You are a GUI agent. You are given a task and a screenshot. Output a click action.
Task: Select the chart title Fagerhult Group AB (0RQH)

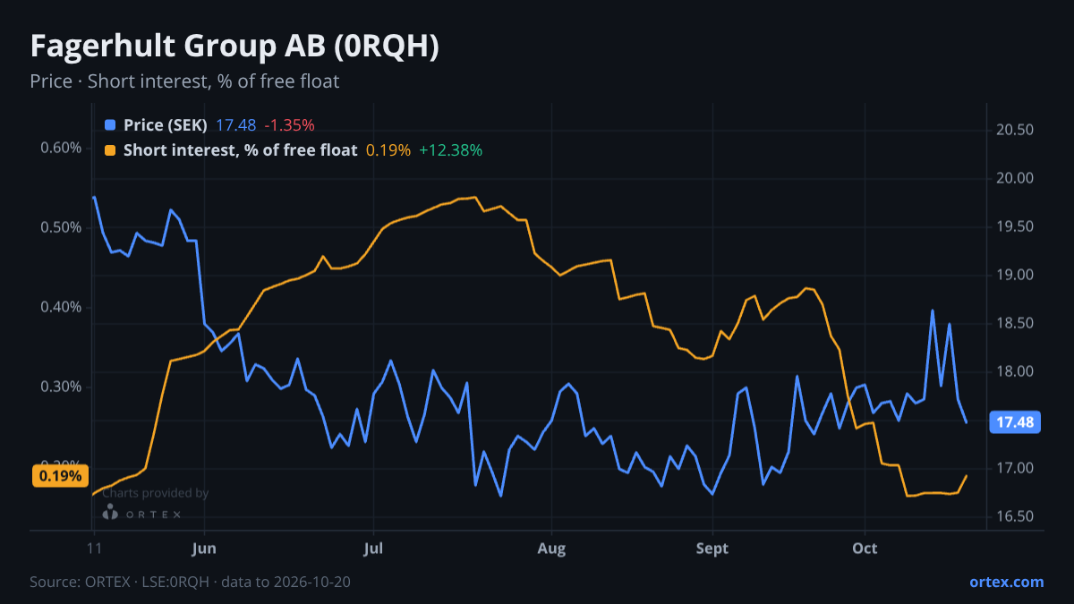234,47
